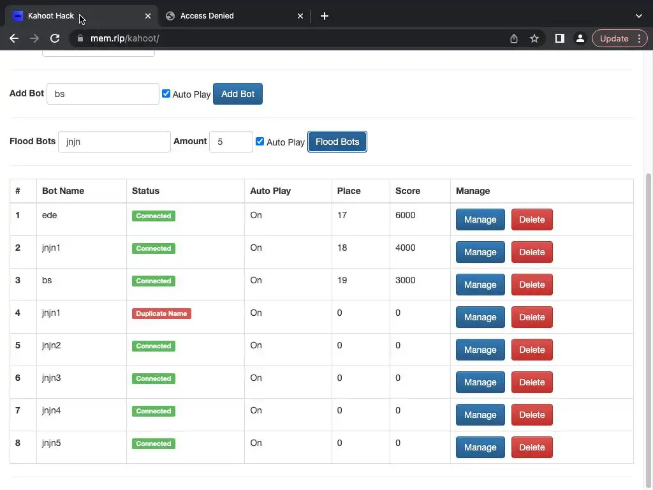Delete jnjn1 bot in row 2
The width and height of the screenshot is (653, 490).
pyautogui.click(x=532, y=252)
